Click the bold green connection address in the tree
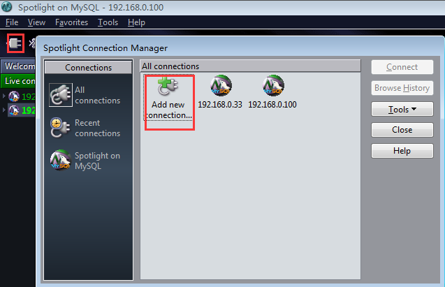The image size is (445, 287). [x=29, y=110]
